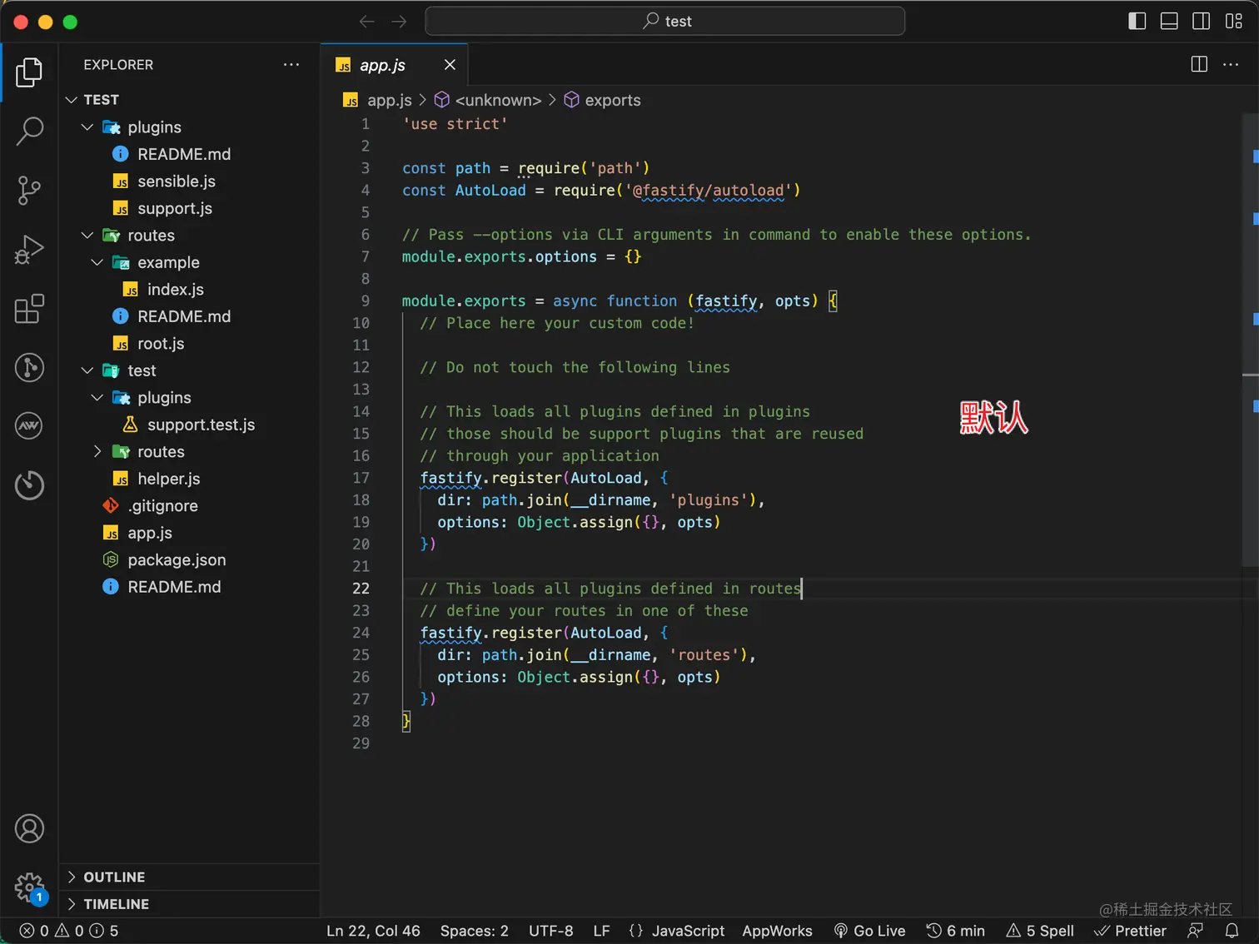
Task: Open Customize Layout icon
Action: 1233,22
